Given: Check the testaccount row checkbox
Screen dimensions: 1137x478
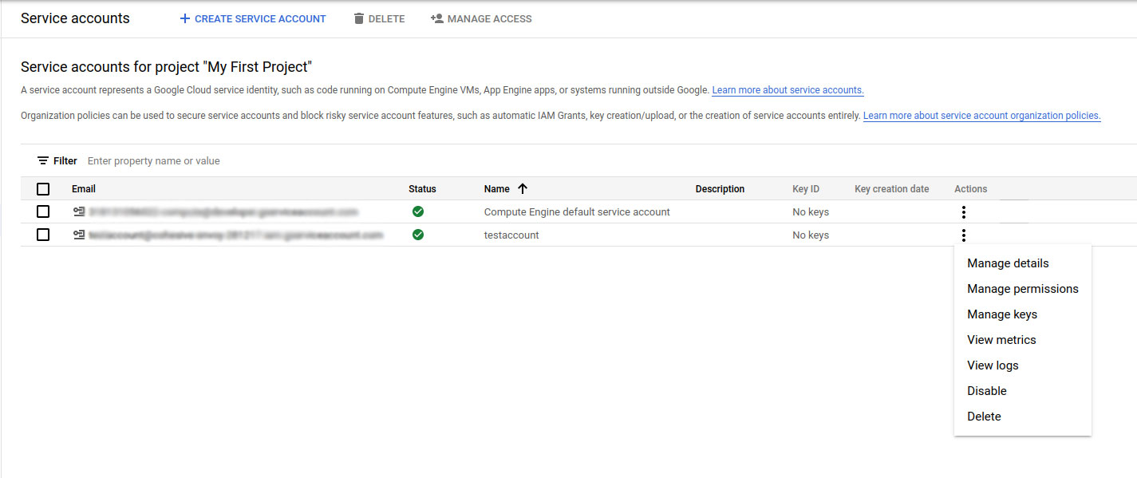Looking at the screenshot, I should click(43, 235).
